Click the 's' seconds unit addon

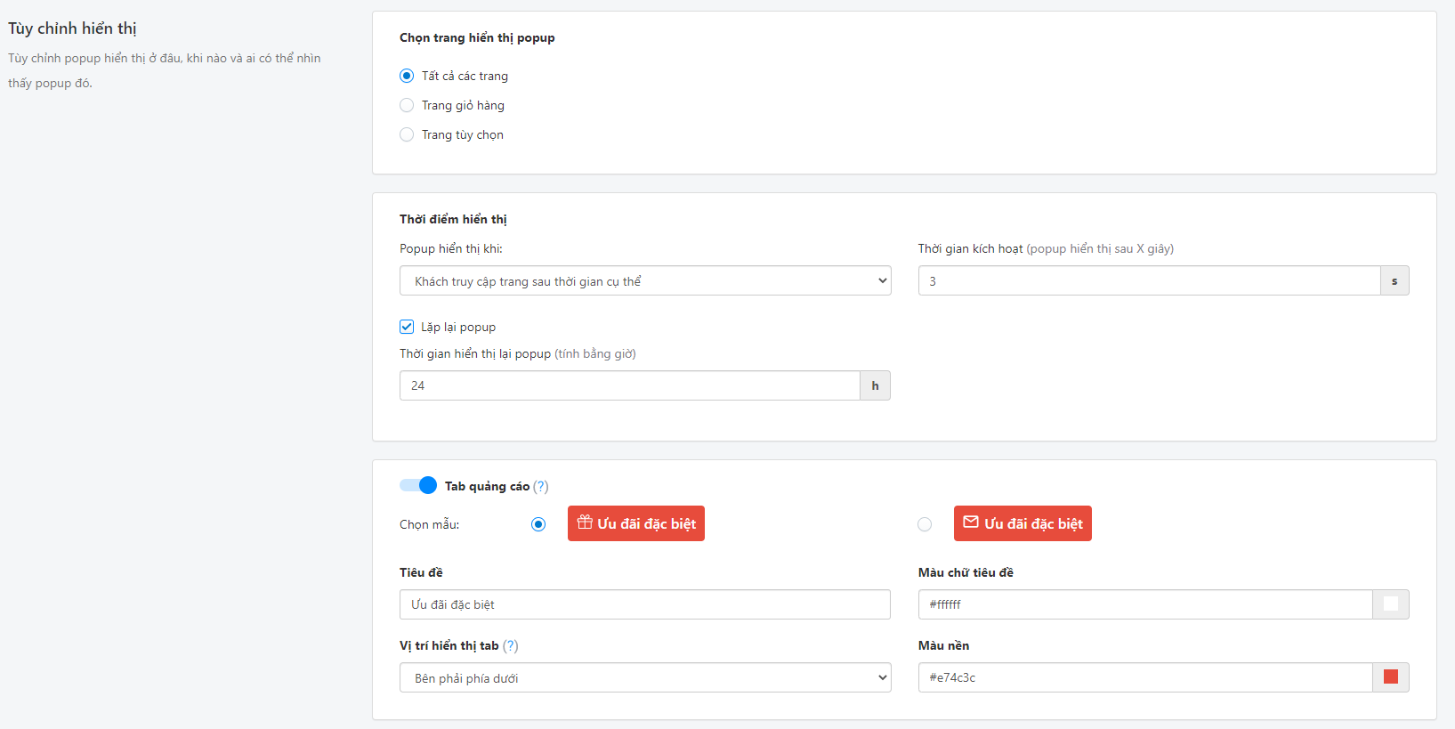1394,280
